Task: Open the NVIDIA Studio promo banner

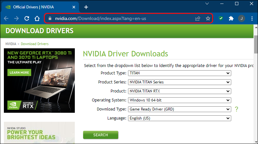Action: (39, 132)
